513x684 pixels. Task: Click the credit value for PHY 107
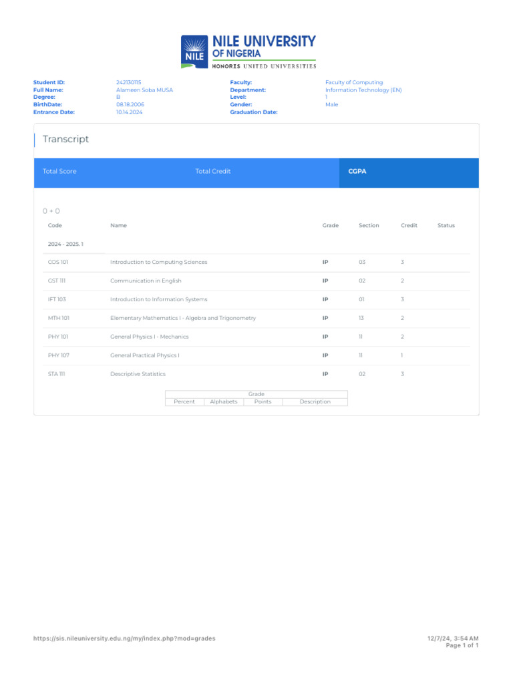(x=401, y=355)
